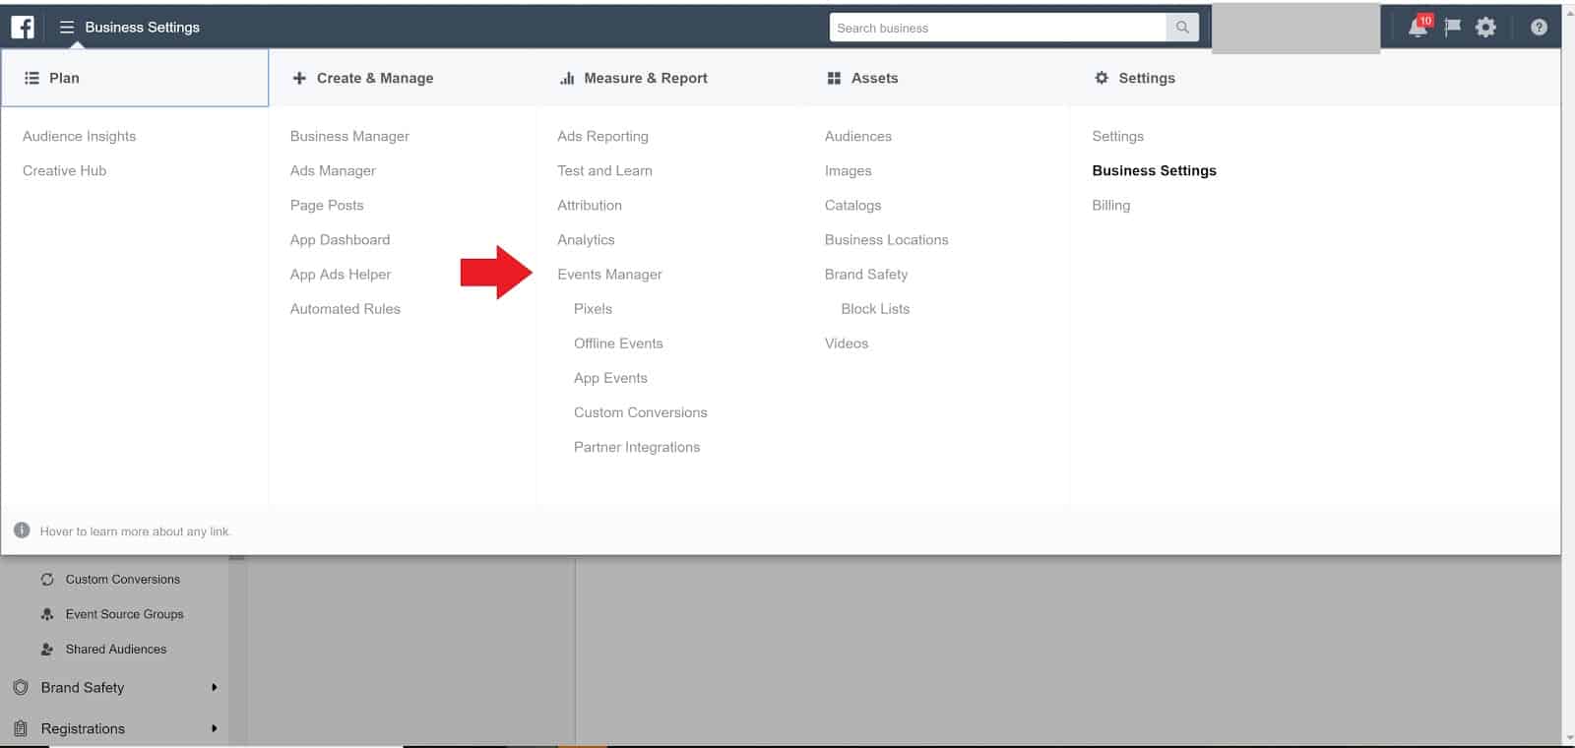This screenshot has width=1575, height=748.
Task: Open Business Manager link
Action: point(349,136)
